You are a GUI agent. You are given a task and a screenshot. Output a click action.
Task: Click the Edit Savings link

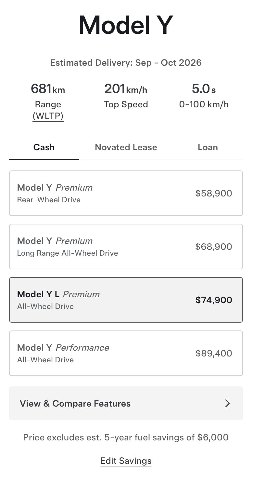point(126,461)
